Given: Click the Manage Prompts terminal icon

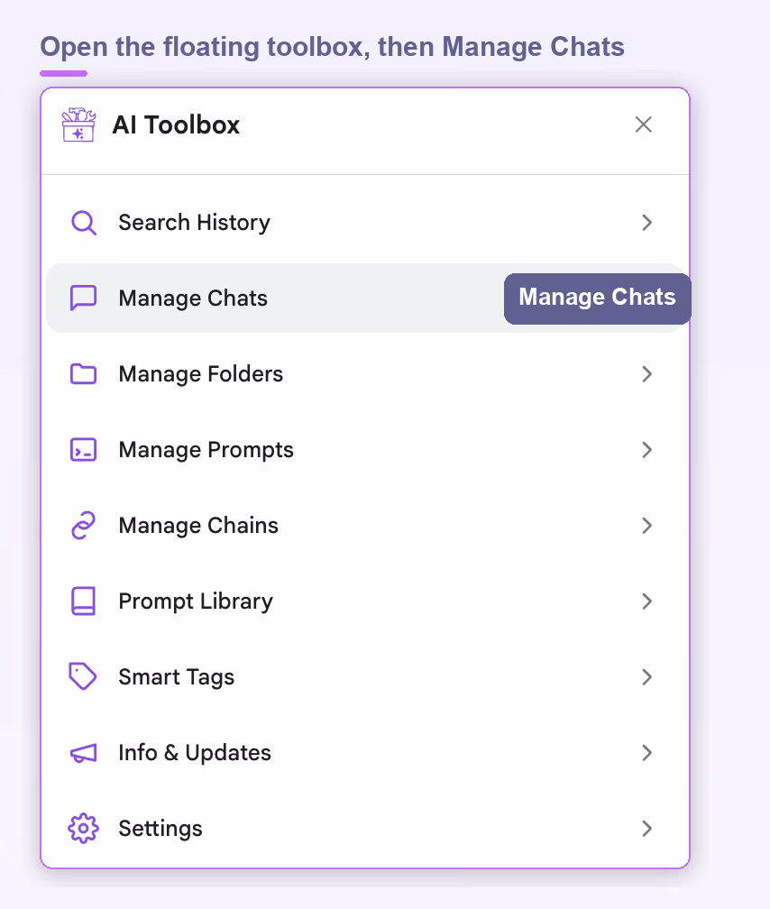Looking at the screenshot, I should coord(84,450).
